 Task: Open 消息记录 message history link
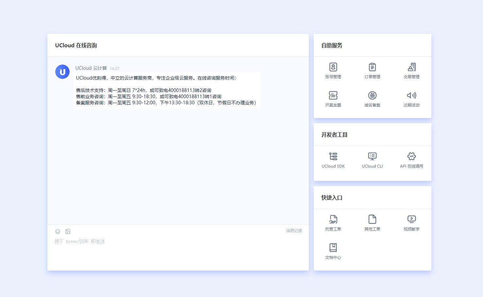(294, 231)
